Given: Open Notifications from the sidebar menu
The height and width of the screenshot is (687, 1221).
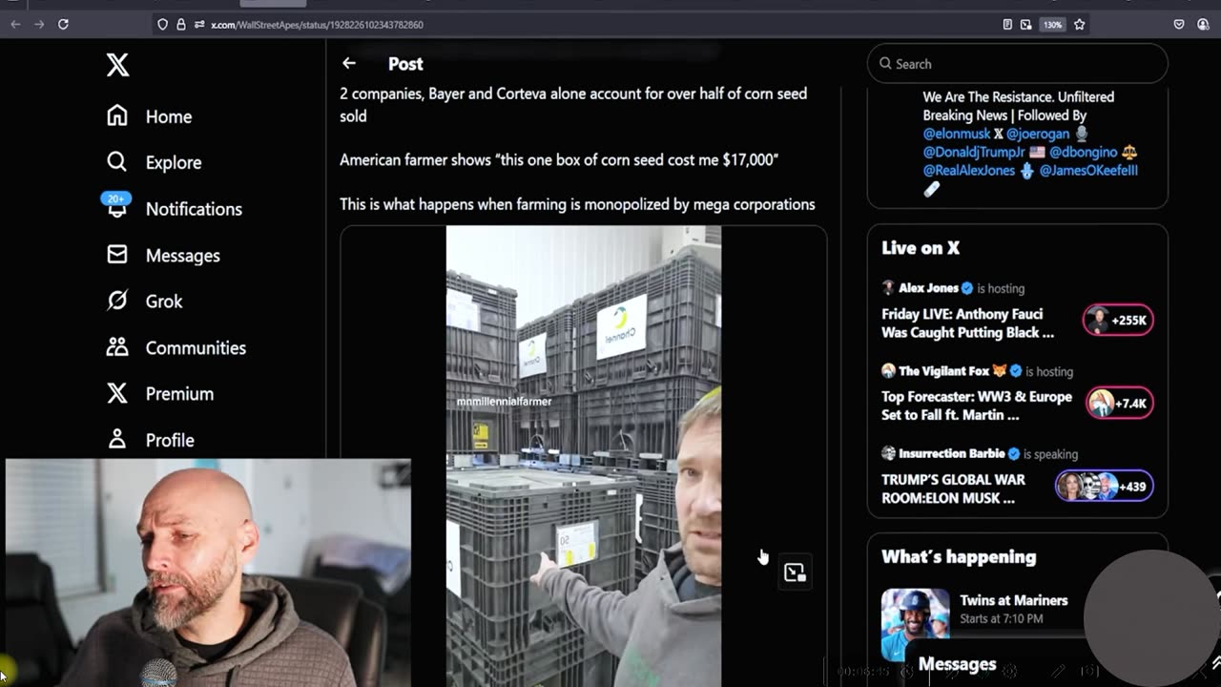Looking at the screenshot, I should pos(194,209).
